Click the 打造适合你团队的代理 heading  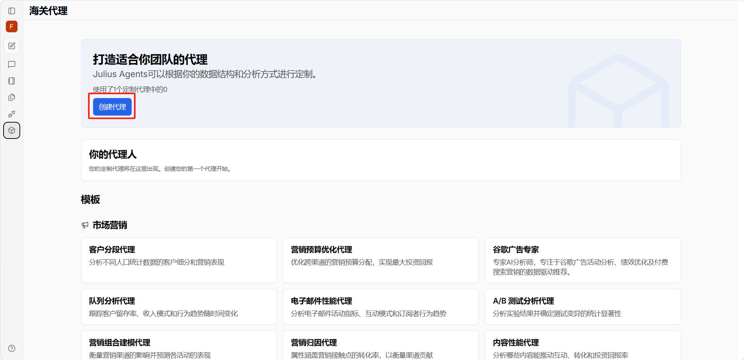click(150, 60)
